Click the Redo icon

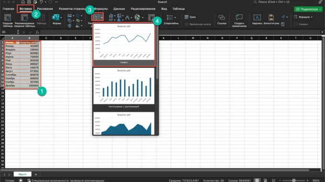tap(50, 2)
